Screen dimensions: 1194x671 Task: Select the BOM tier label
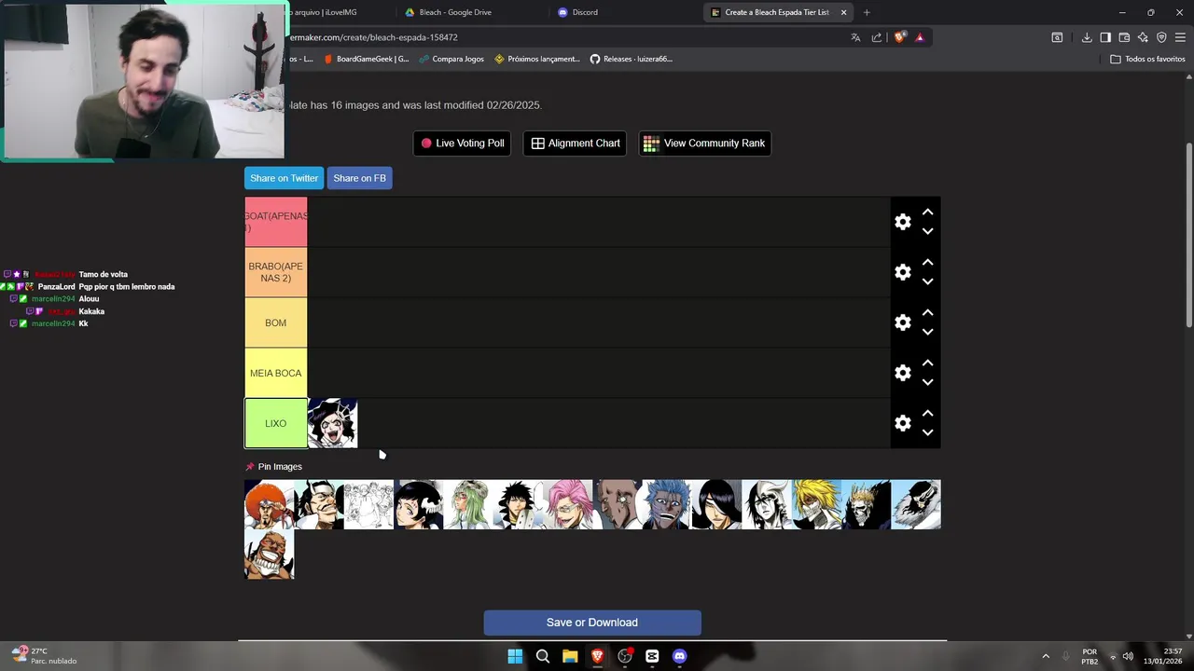click(x=276, y=322)
